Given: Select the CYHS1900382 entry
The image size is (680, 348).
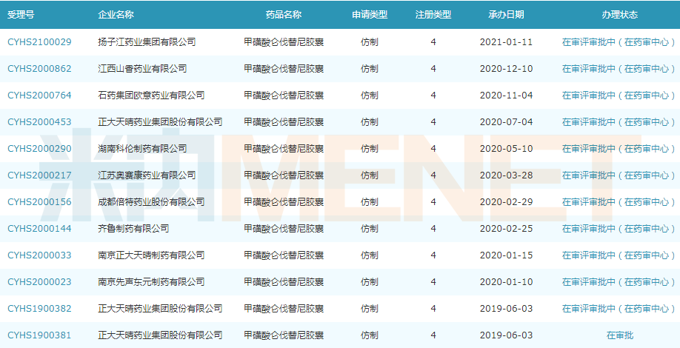Looking at the screenshot, I should [x=39, y=309].
